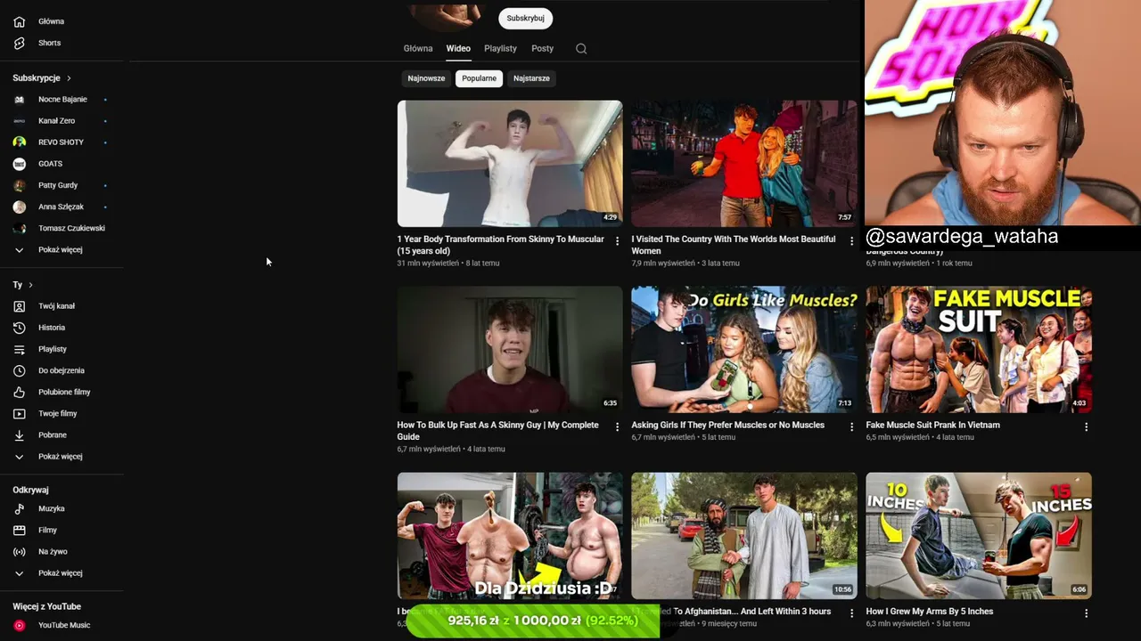The width and height of the screenshot is (1141, 641).
Task: Open GOATS channel avatar
Action: 20,164
